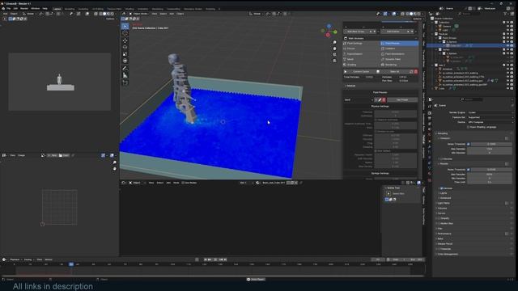Select the Move tool in viewport toolbar

coord(125,40)
